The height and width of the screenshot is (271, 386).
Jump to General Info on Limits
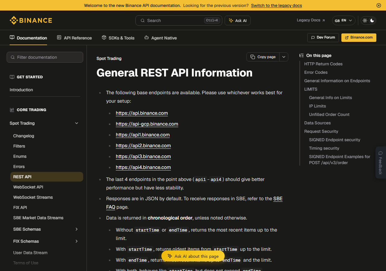[331, 98]
